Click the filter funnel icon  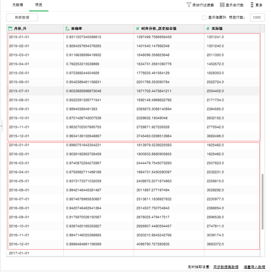(189, 5)
